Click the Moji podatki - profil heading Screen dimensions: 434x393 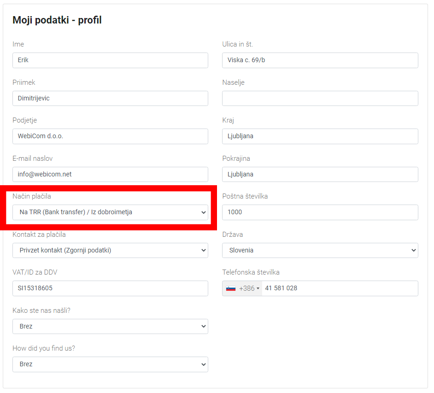(x=57, y=20)
